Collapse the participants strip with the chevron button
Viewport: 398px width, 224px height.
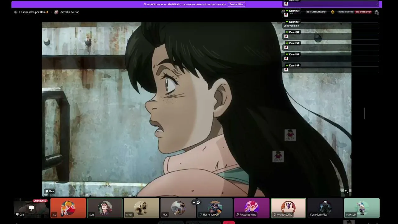(194, 202)
